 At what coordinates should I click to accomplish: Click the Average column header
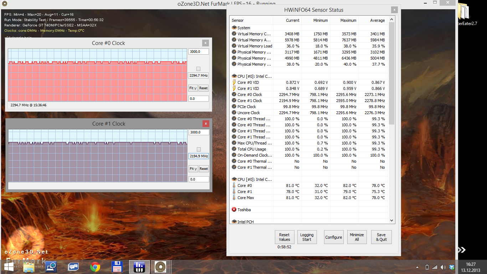(x=373, y=20)
